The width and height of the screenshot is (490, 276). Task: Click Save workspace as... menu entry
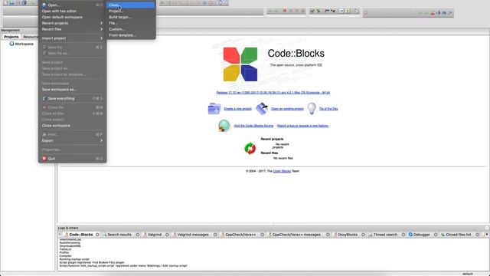tap(72, 90)
